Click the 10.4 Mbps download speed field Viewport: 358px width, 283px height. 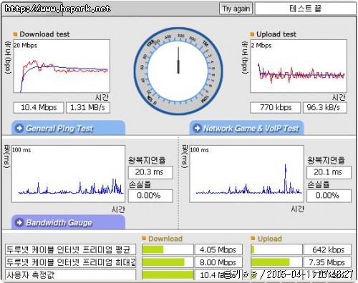pos(39,107)
